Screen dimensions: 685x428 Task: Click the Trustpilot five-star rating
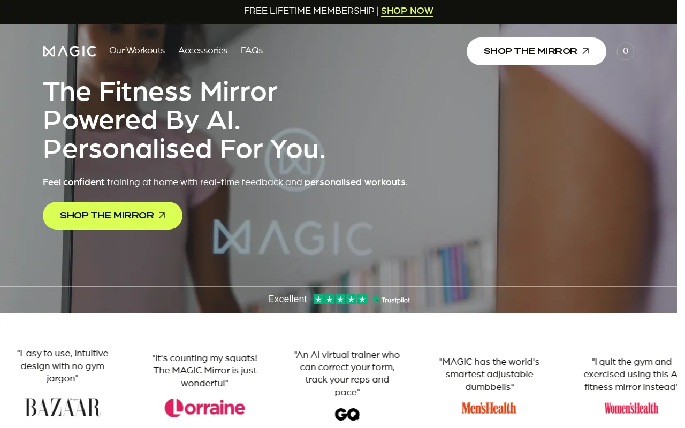340,300
